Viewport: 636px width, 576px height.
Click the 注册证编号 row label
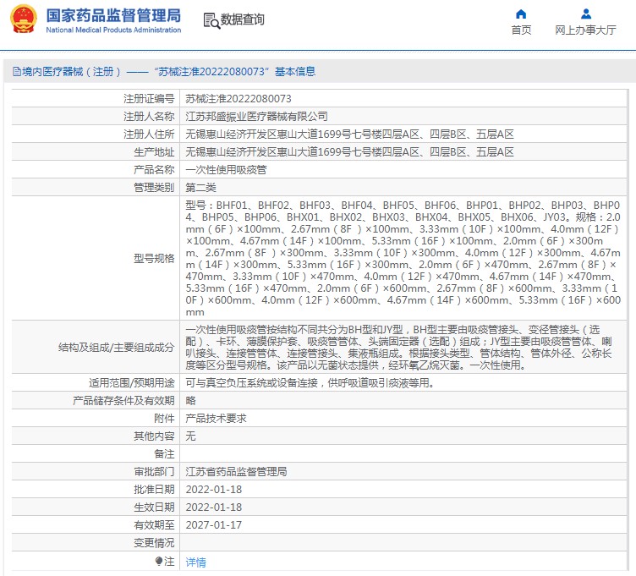click(149, 99)
